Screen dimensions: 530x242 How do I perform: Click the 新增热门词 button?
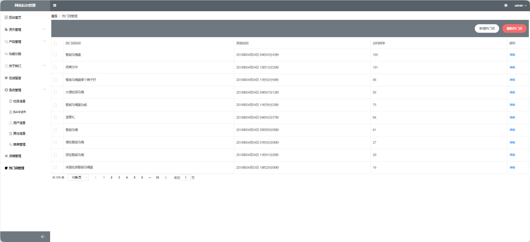[487, 28]
